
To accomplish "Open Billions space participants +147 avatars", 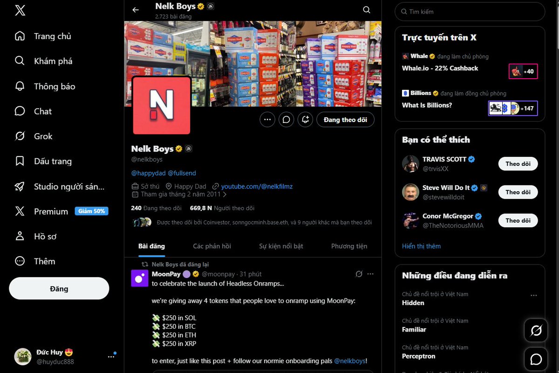I will (513, 108).
